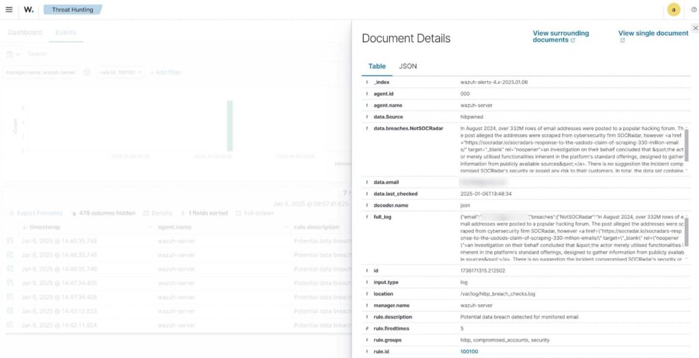Image resolution: width=699 pixels, height=358 pixels.
Task: Click the rule.description value Potential data breach
Action: pos(519,317)
